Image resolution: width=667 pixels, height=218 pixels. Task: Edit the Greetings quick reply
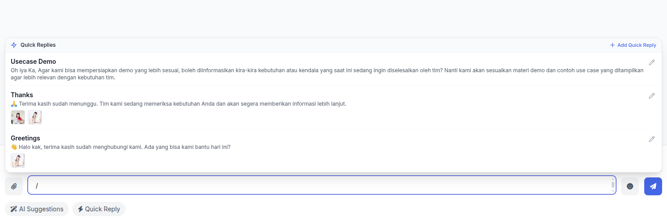[x=652, y=139]
